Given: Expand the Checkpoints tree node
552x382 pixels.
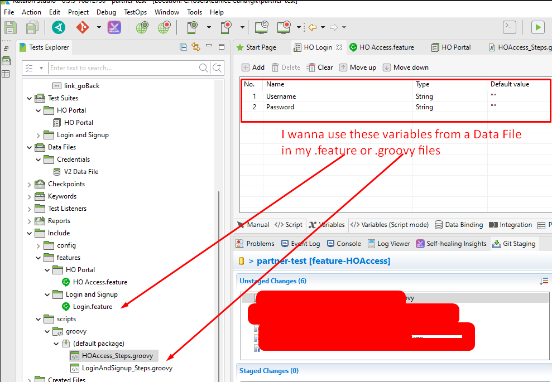Looking at the screenshot, I should (29, 183).
